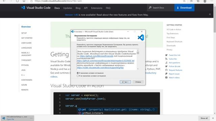
Task: Open the Docs tab in the site header
Action: 57,8
